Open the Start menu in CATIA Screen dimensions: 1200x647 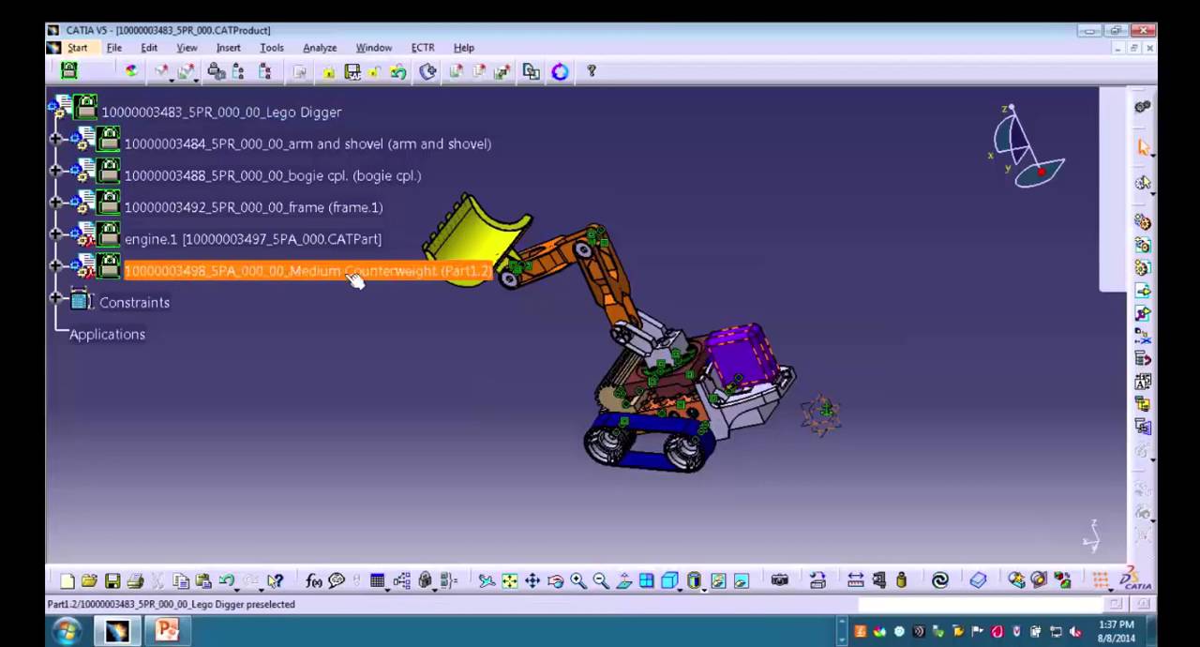(77, 48)
